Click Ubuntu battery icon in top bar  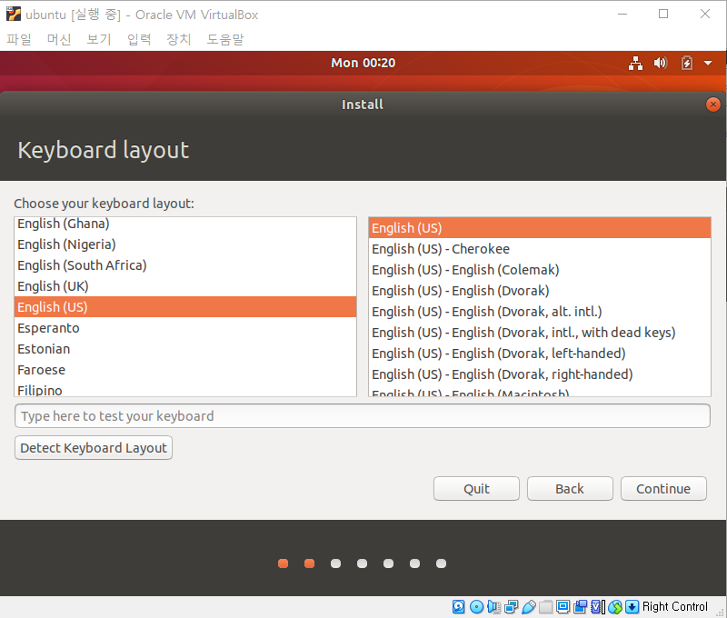tap(687, 63)
